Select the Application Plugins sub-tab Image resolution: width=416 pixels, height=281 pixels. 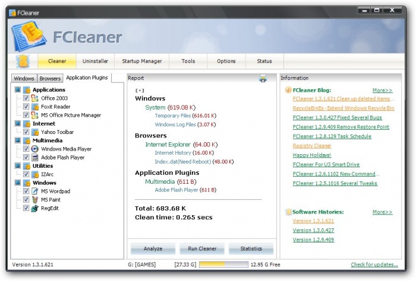coord(87,78)
